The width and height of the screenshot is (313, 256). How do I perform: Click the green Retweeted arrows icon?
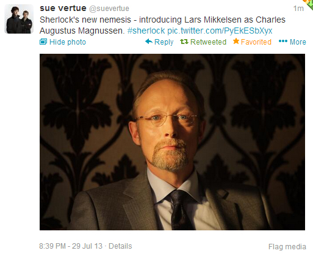(x=184, y=42)
